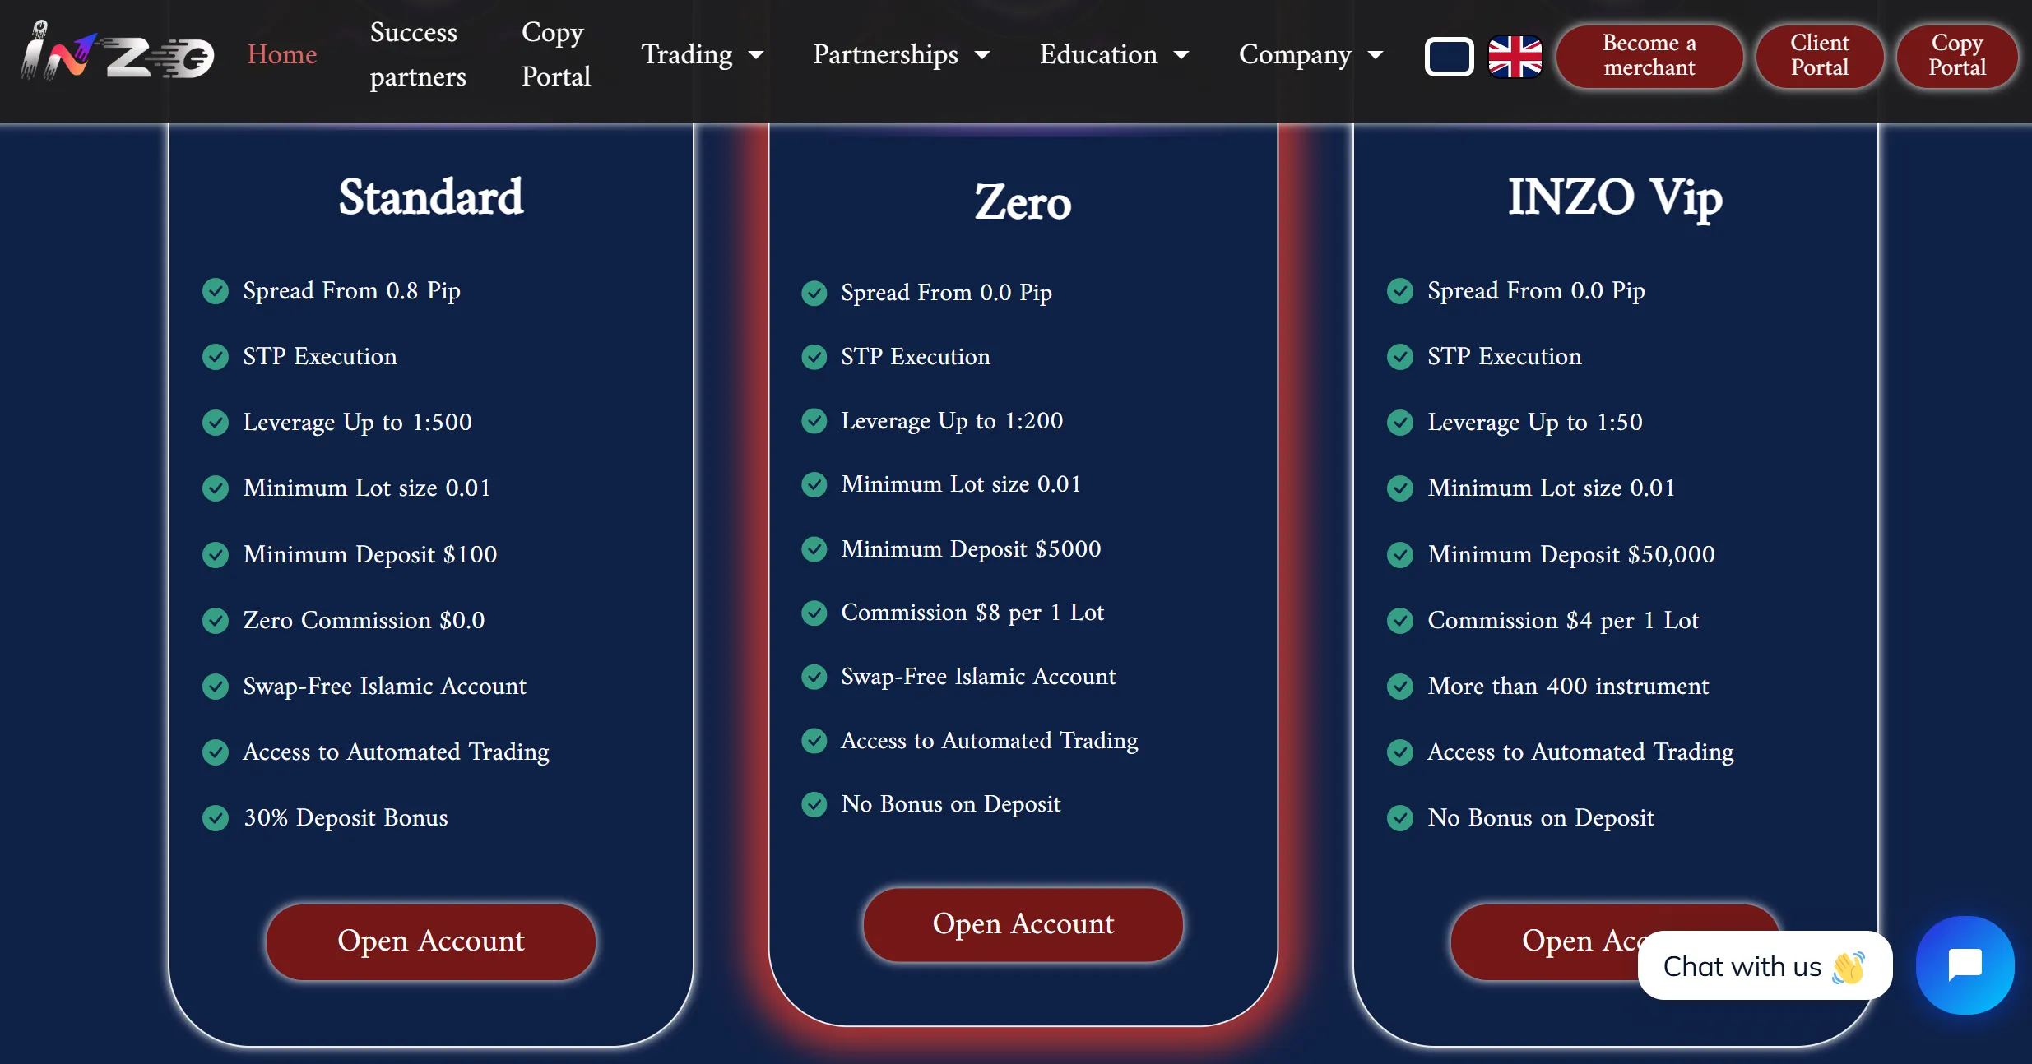
Task: Click 'Spread From 0.0 Pip' in INZO Vip
Action: [1536, 290]
